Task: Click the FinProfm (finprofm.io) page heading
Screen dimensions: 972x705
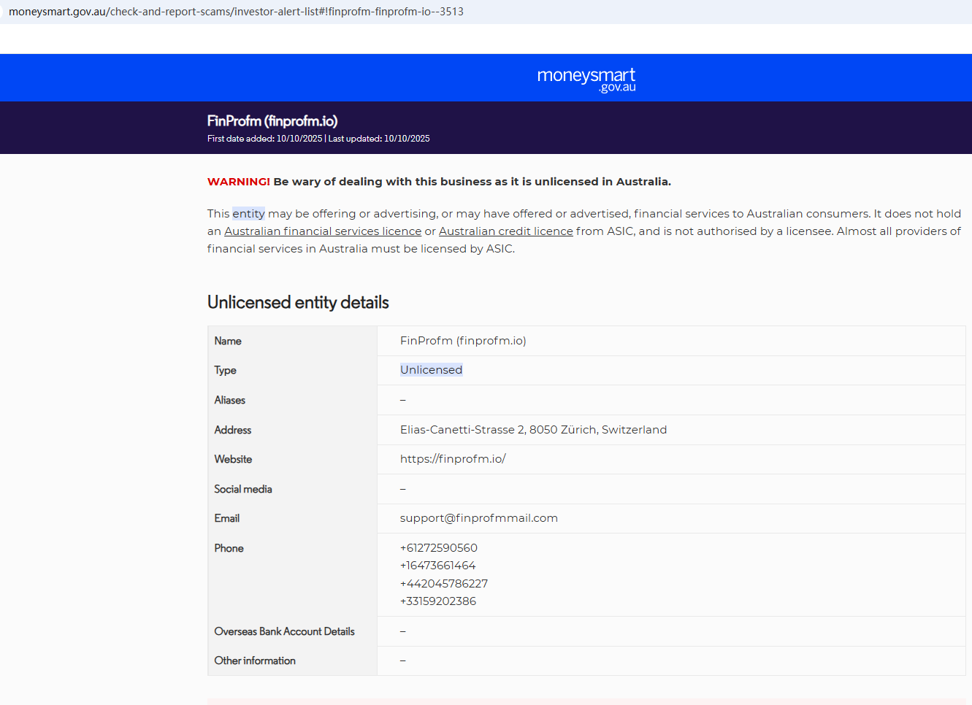Action: click(272, 121)
